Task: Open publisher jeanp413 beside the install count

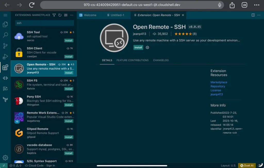Action: pyautogui.click(x=139, y=34)
